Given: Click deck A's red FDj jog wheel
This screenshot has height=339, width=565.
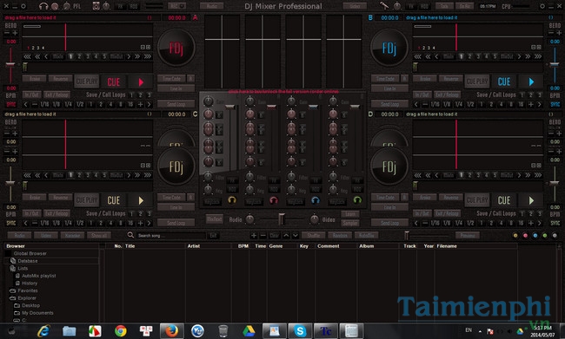Looking at the screenshot, I should pos(176,48).
